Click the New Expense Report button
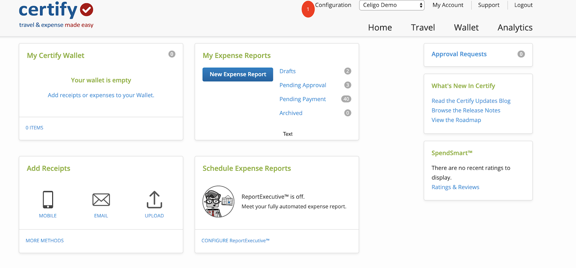 [238, 74]
